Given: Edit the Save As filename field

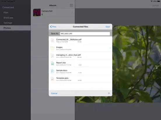Looking at the screenshot, I should [x=85, y=34].
